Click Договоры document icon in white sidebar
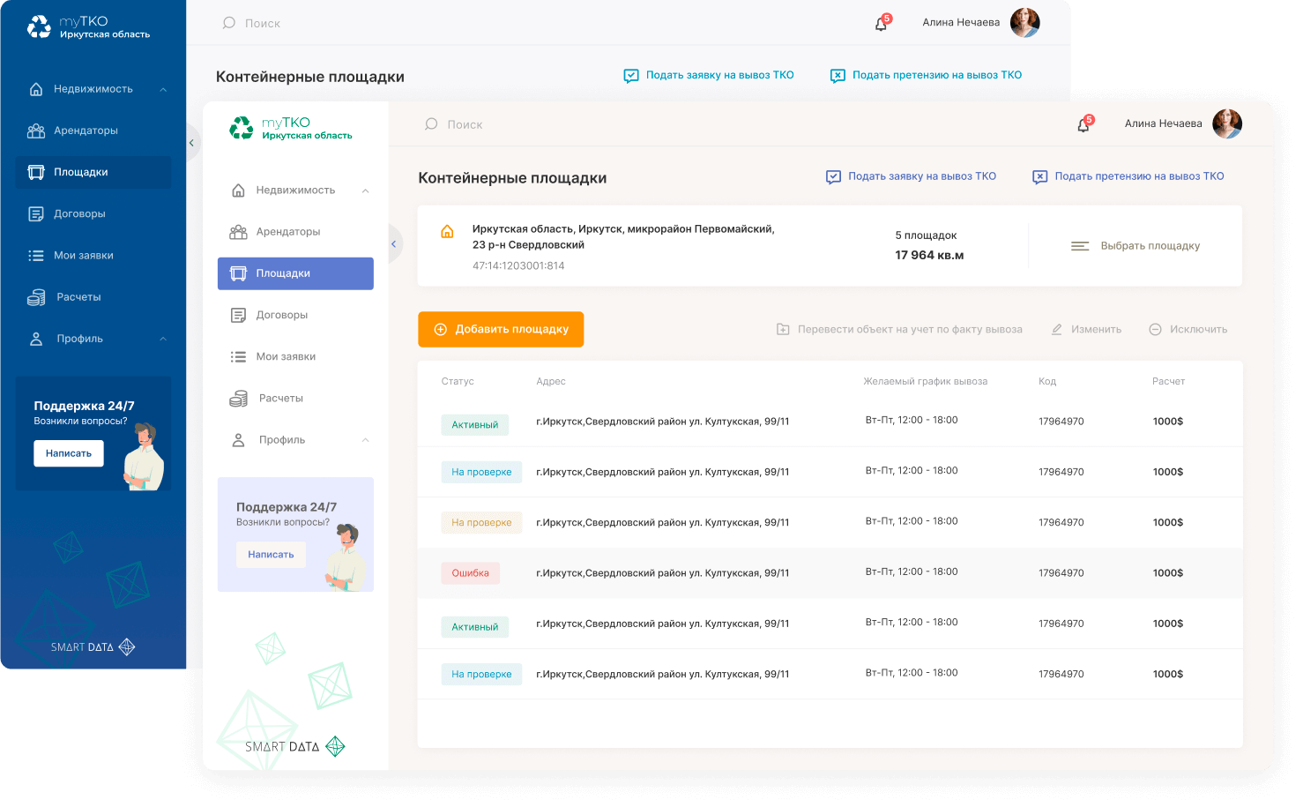This screenshot has width=1303, height=807. tap(238, 315)
